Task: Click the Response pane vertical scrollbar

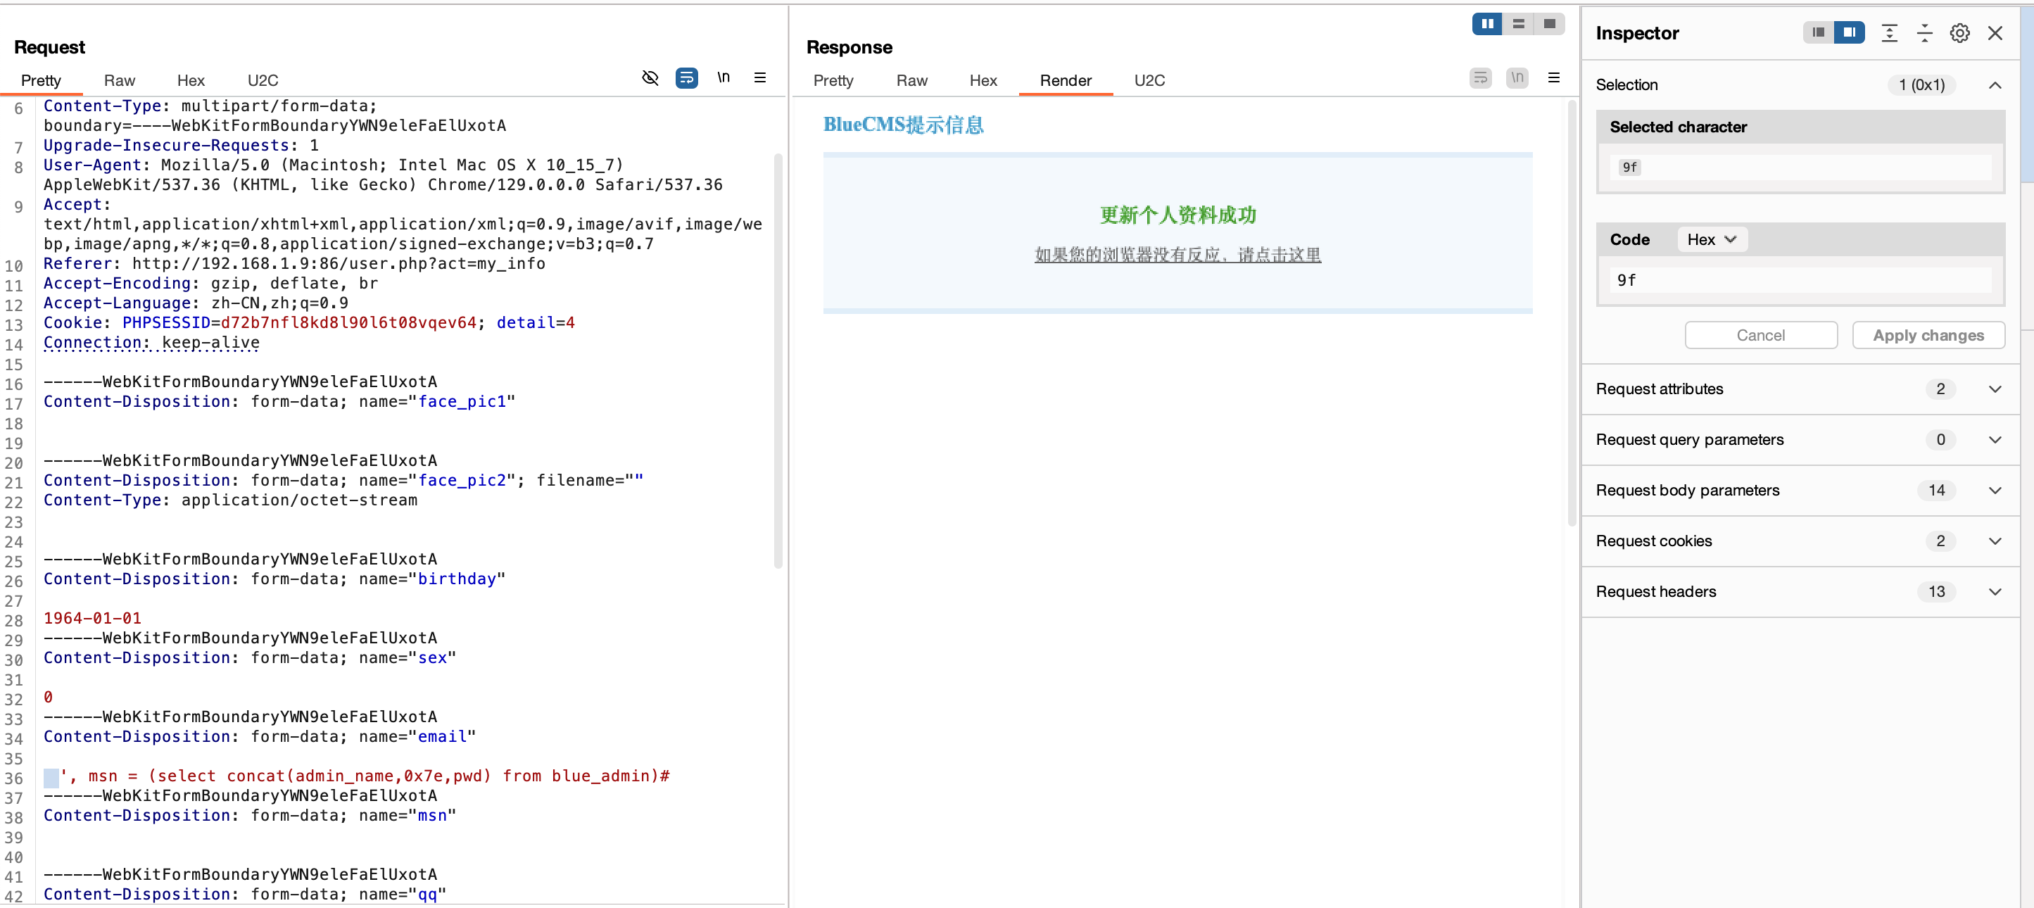Action: click(x=1572, y=312)
